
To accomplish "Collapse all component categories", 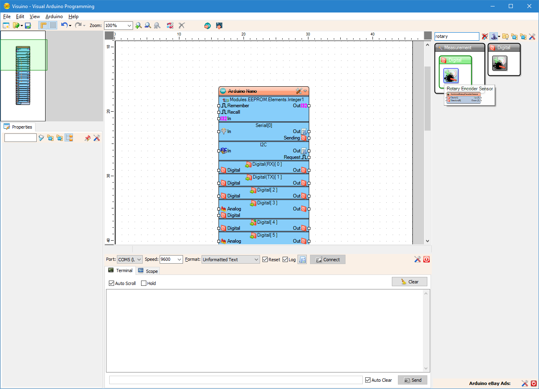I will point(523,36).
